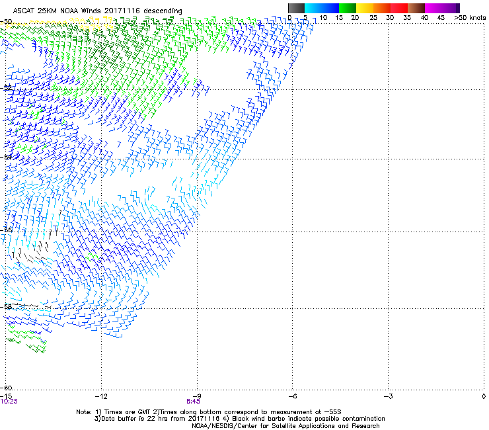This screenshot has height=430, width=489.
Task: Click the -6 longitude axis label
Action: [x=292, y=396]
